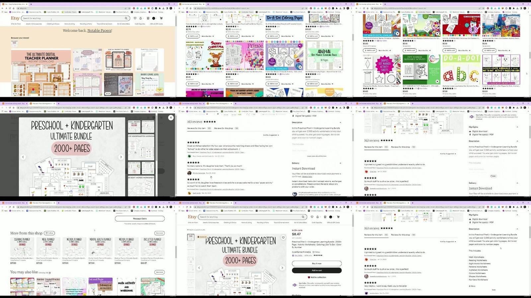Open Declutter Planner Ultimate Bundle listing
Image resolution: width=531 pixels, height=298 pixels.
153,247
